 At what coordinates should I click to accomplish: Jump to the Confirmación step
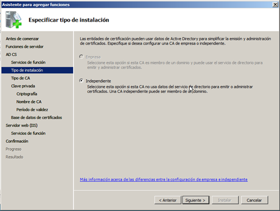click(x=17, y=141)
